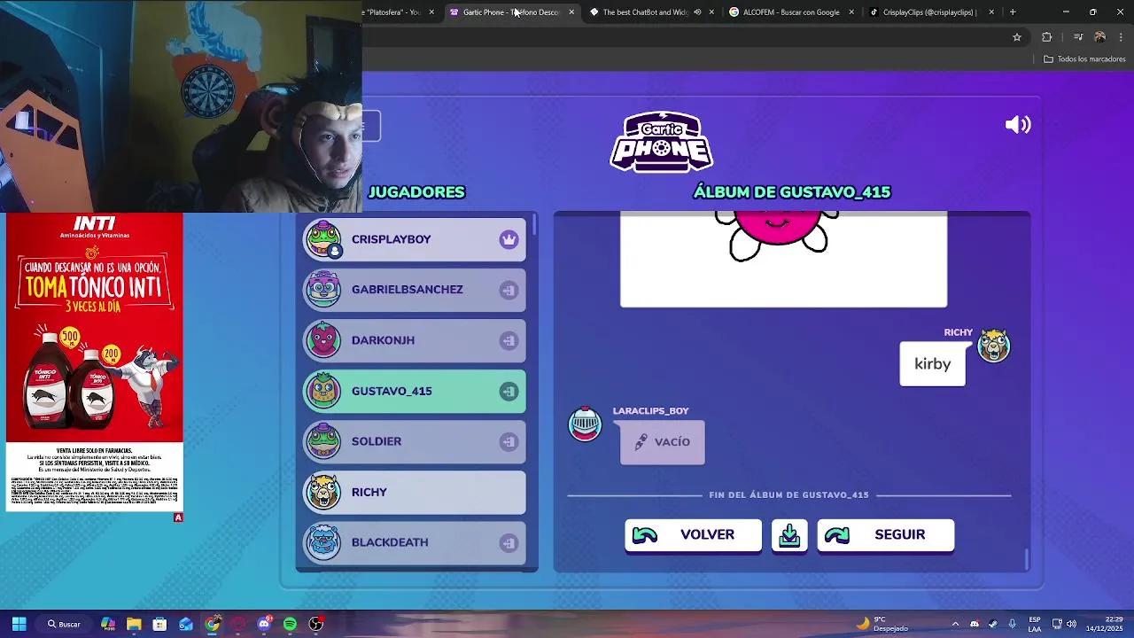
Task: Click the taskbar Buscar search box
Action: pos(64,624)
